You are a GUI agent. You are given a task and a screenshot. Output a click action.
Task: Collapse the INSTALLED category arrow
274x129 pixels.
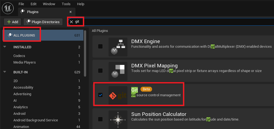click(x=5, y=47)
